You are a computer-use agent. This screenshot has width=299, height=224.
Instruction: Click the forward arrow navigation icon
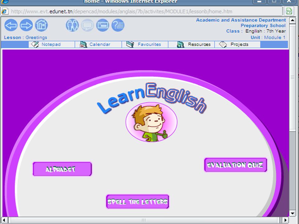[x=26, y=25]
